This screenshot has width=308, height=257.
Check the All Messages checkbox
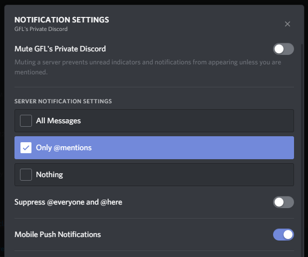(x=26, y=121)
